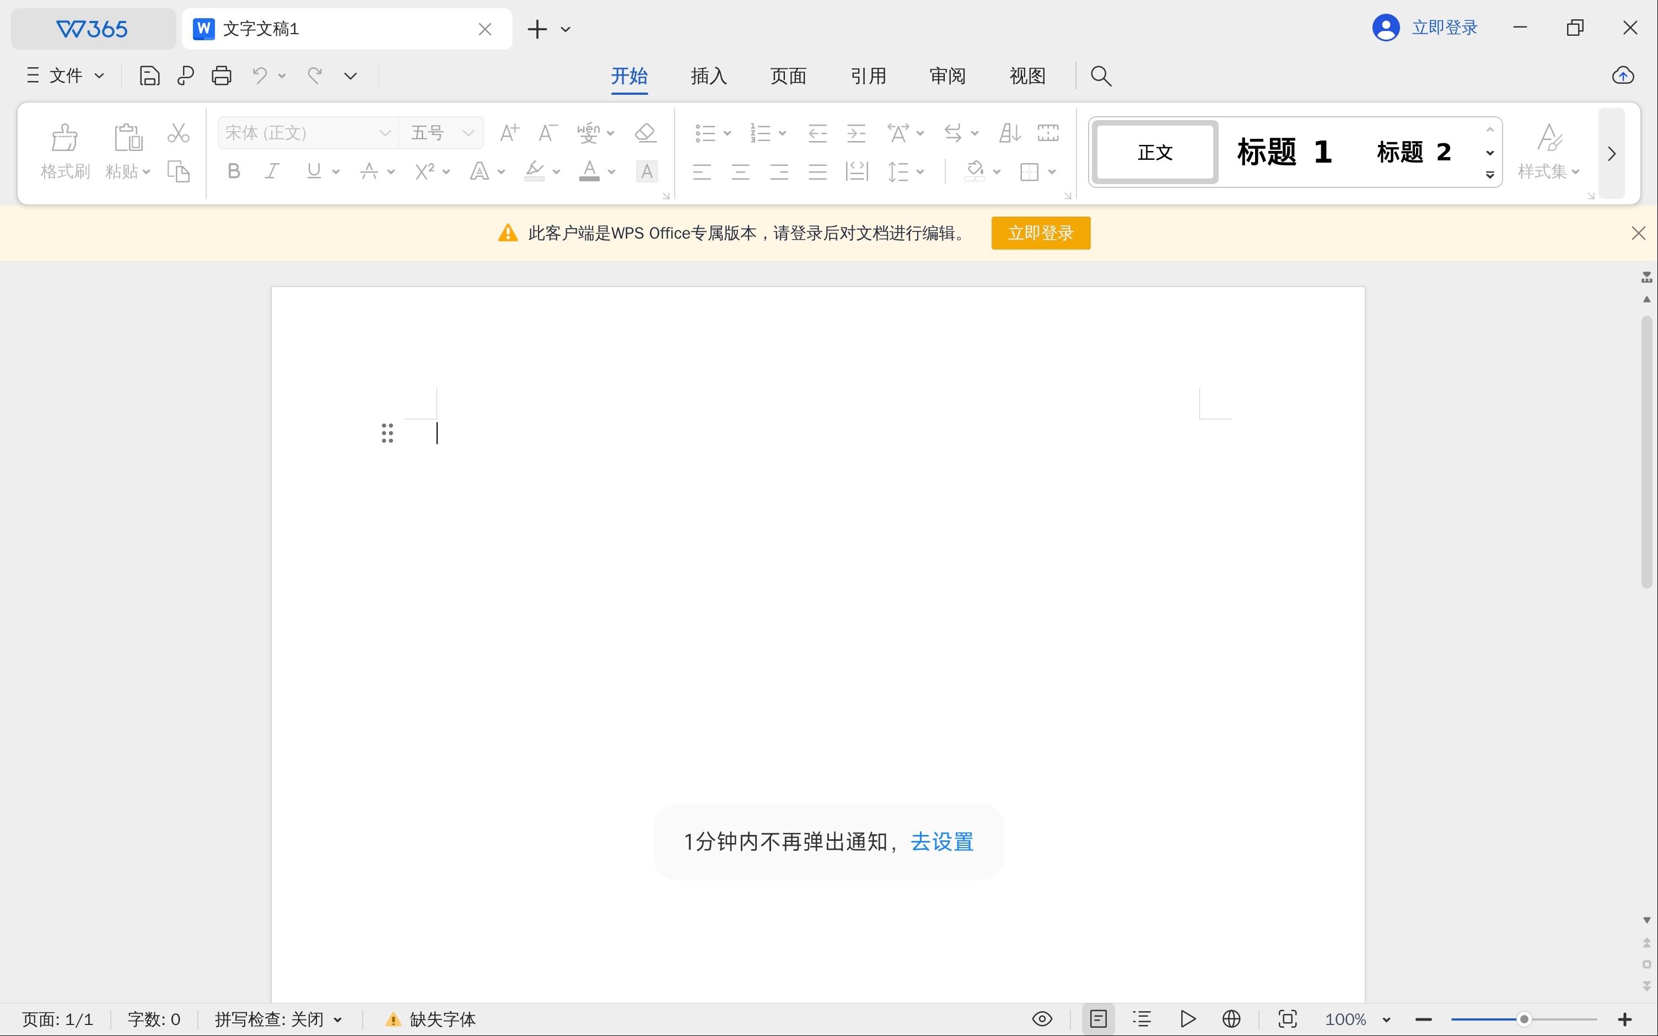Expand bullet list style dropdown arrow
The image size is (1658, 1036).
tap(728, 133)
